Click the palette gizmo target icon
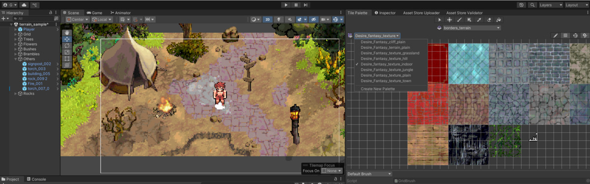590x184 pixels. pos(575,35)
